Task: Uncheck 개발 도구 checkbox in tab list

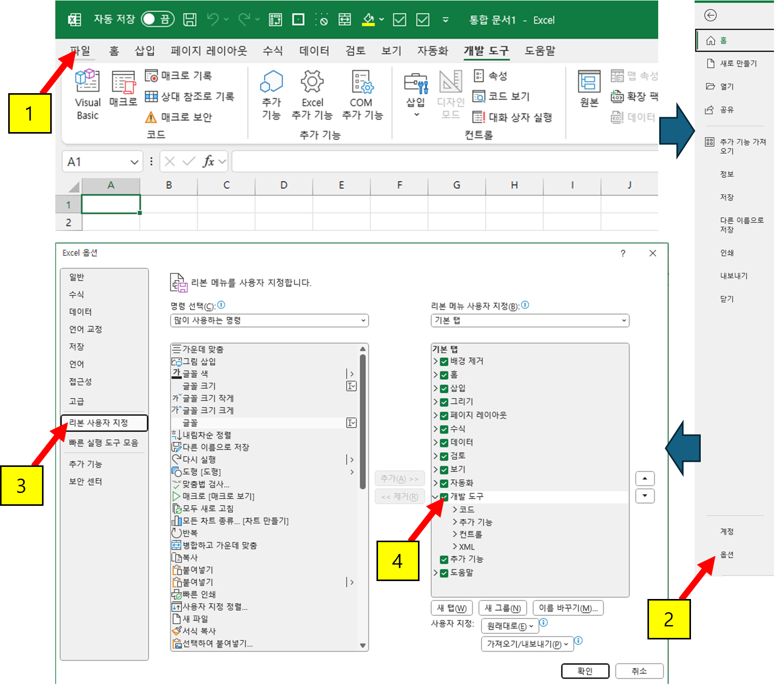Action: tap(444, 497)
